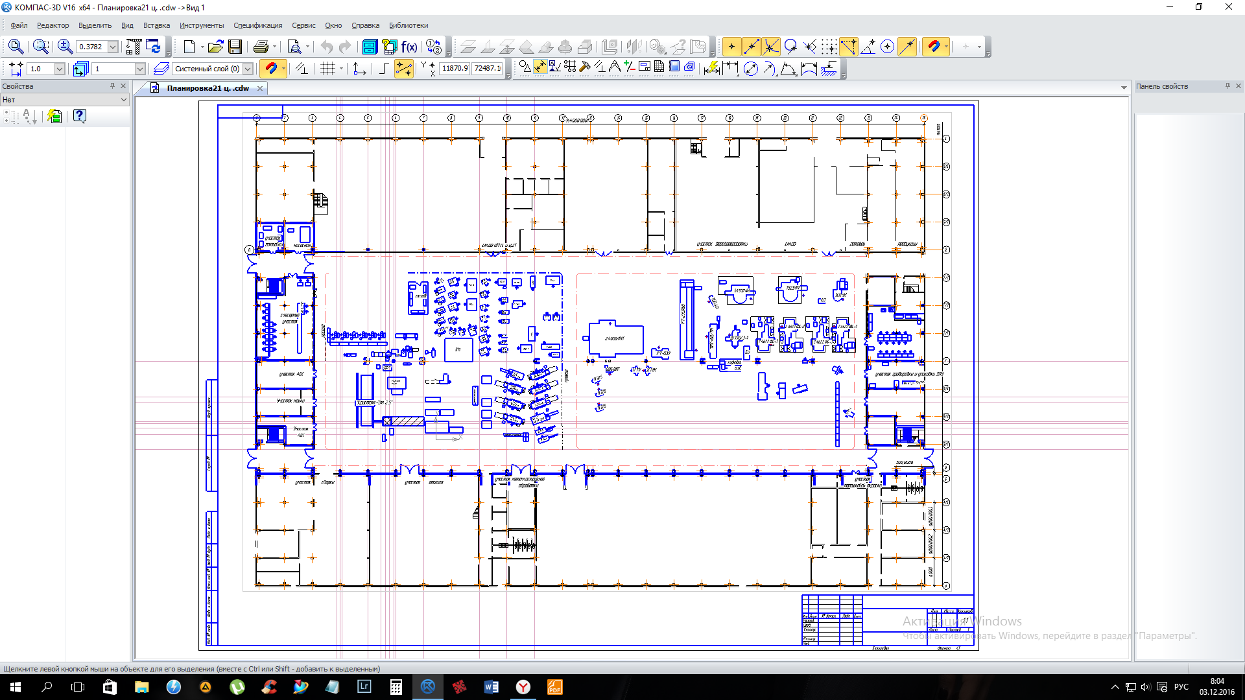The height and width of the screenshot is (700, 1245).
Task: Toggle the Grid snap dots button
Action: 829,47
